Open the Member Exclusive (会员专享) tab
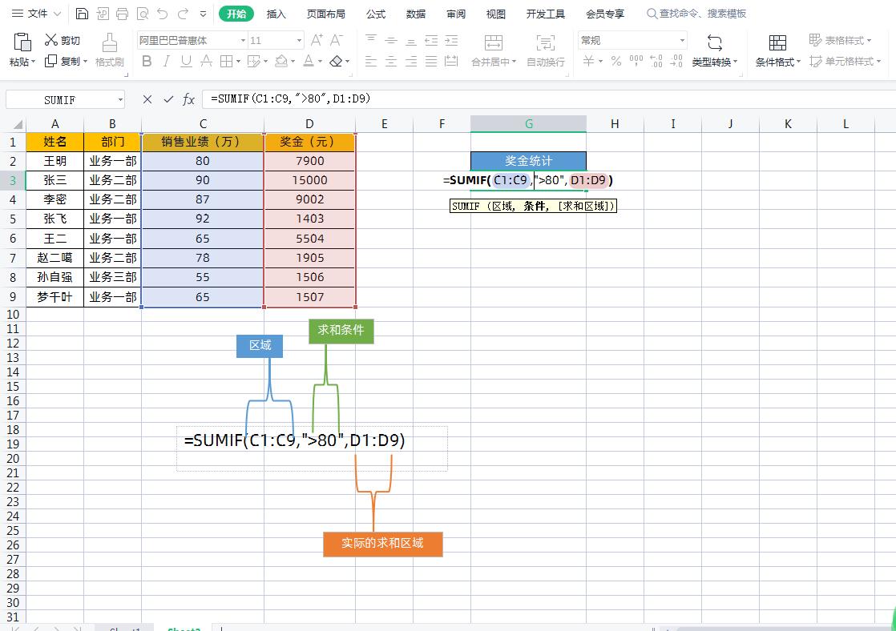Image resolution: width=896 pixels, height=631 pixels. (x=604, y=14)
